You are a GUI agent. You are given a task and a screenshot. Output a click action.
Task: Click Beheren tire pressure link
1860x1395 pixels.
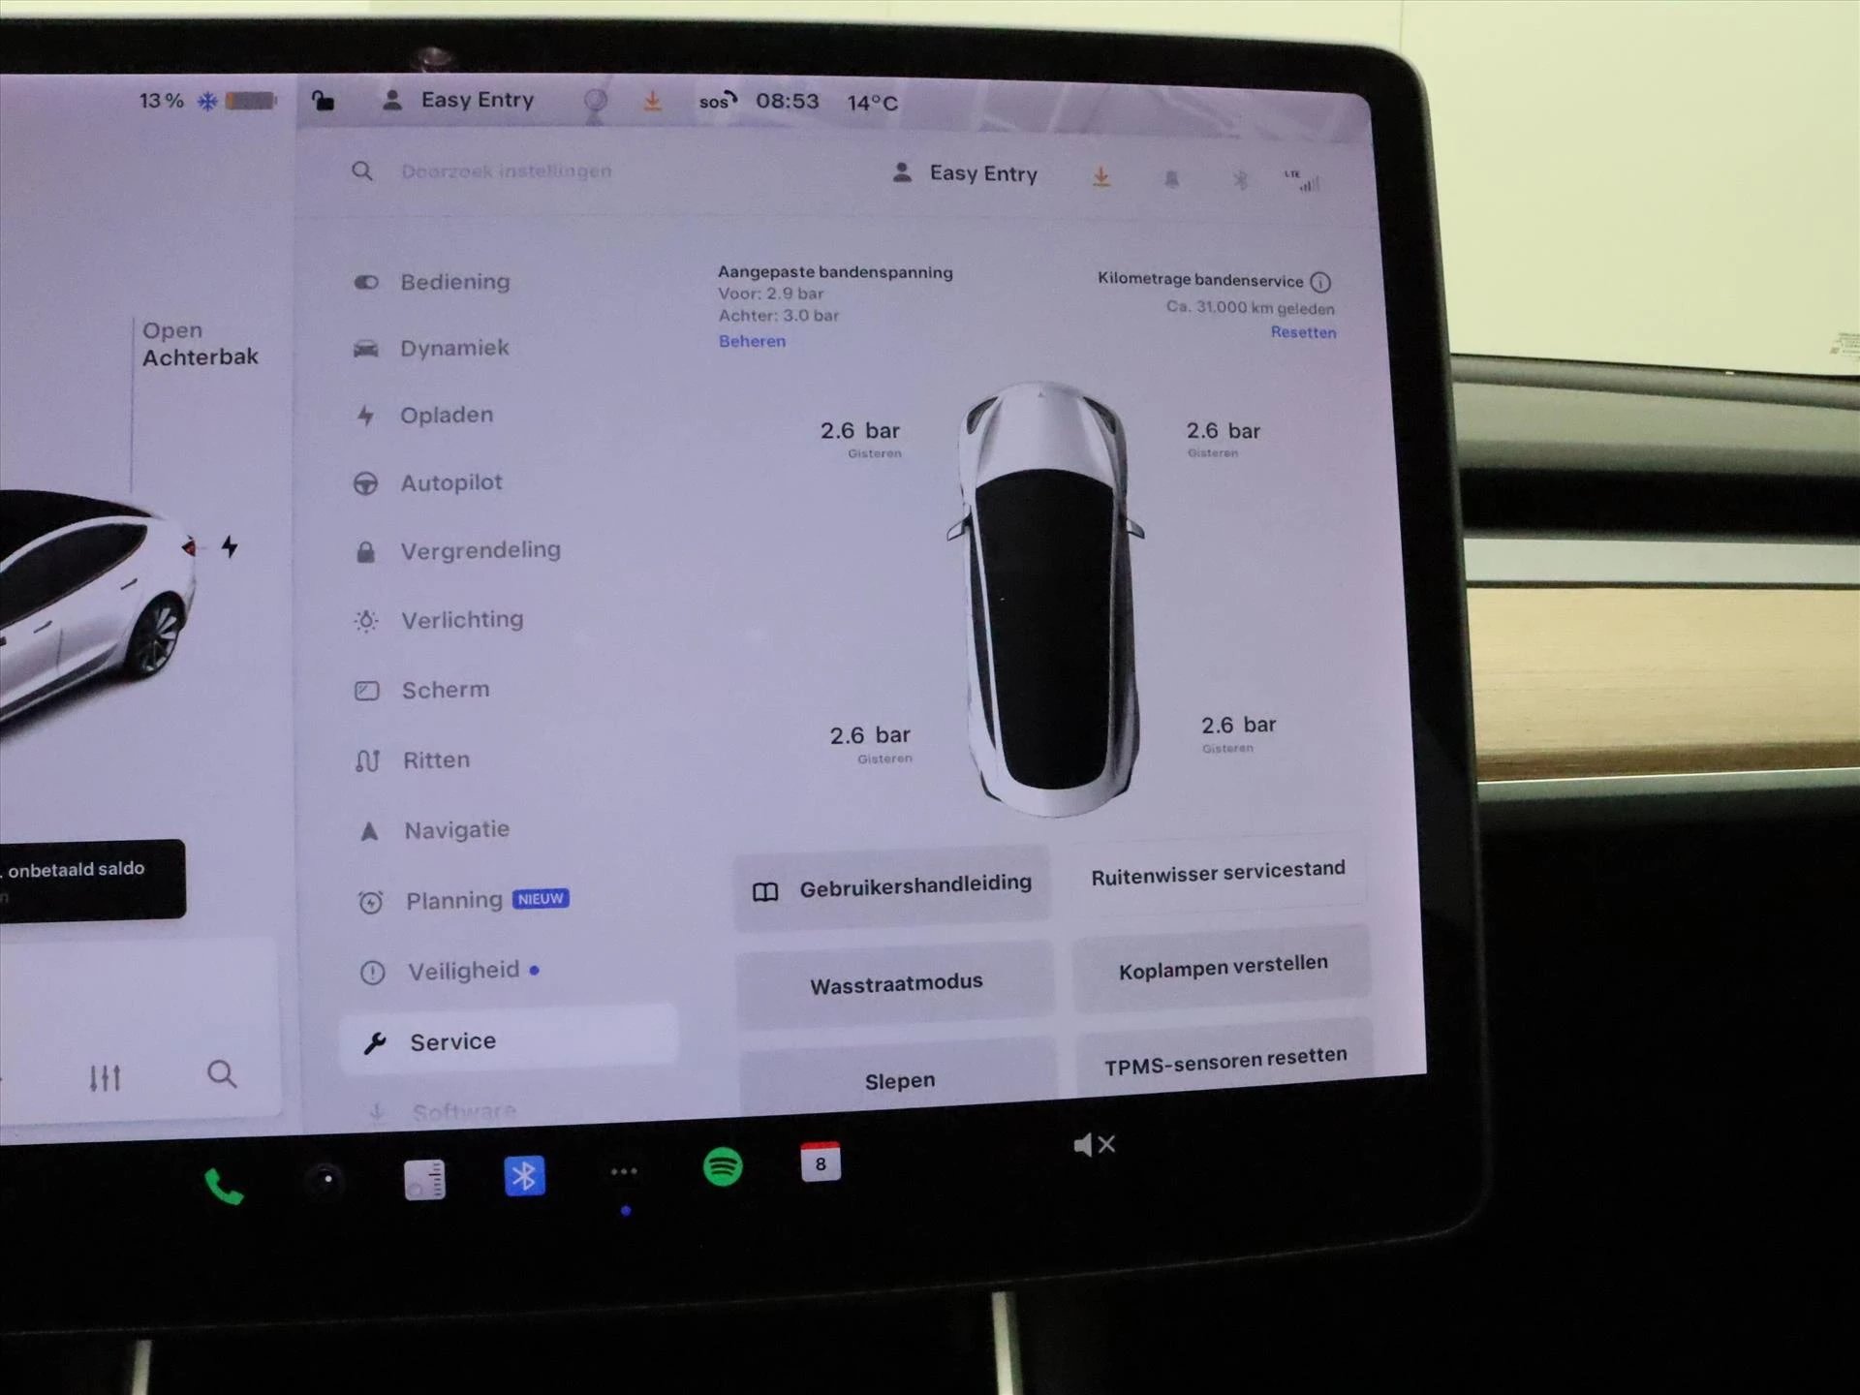click(x=752, y=340)
